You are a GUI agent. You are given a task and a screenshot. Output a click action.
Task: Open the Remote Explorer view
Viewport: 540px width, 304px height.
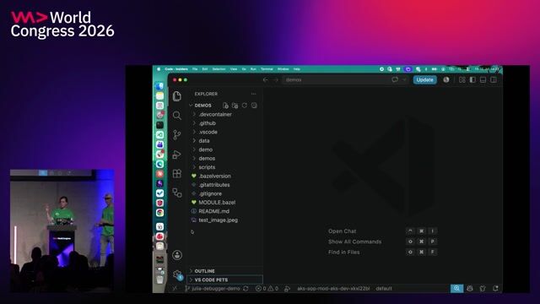177,193
